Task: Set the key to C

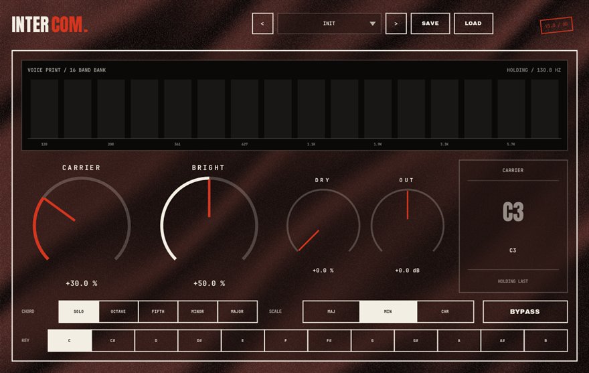Action: 70,341
